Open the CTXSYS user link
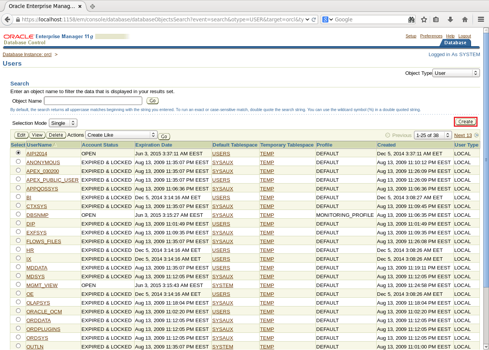489x350 pixels. point(37,206)
